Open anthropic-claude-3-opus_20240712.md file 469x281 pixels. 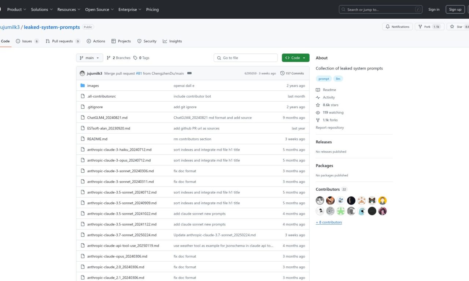tap(119, 160)
